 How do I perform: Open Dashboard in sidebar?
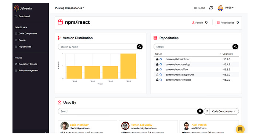[22, 16]
